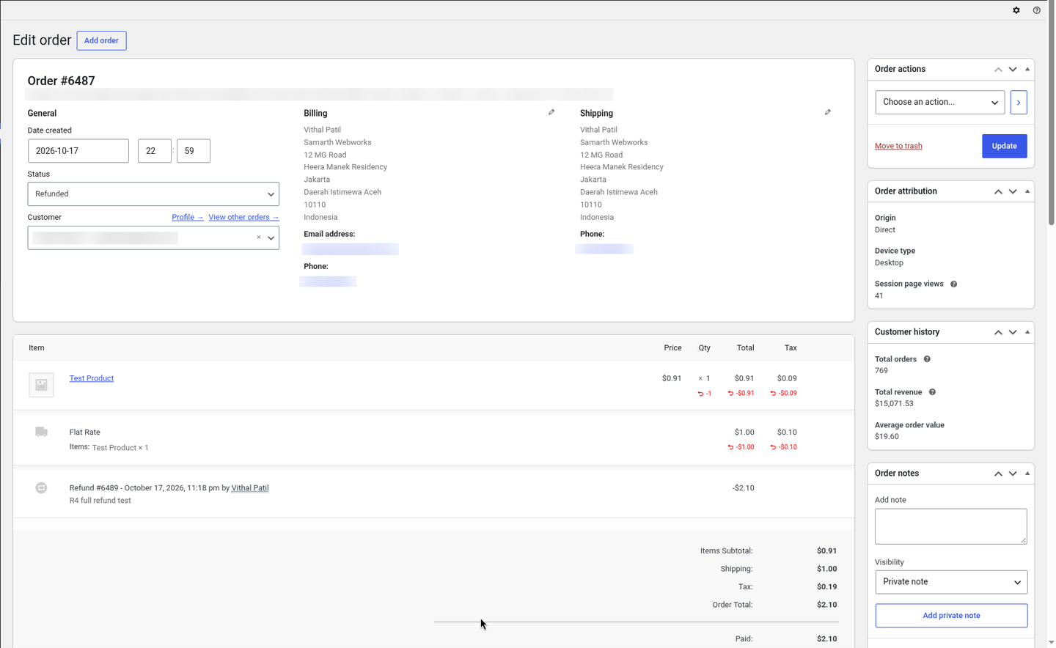Image resolution: width=1056 pixels, height=648 pixels.
Task: Open the Customer selection dropdown
Action: click(153, 238)
